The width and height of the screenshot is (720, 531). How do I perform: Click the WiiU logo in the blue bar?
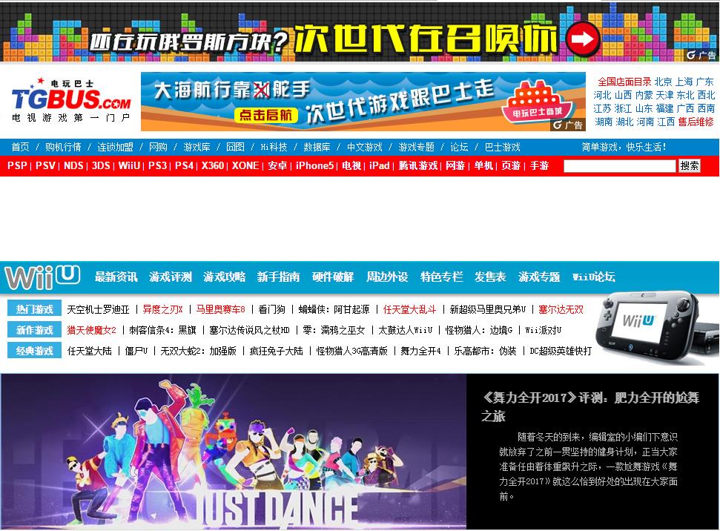(43, 277)
